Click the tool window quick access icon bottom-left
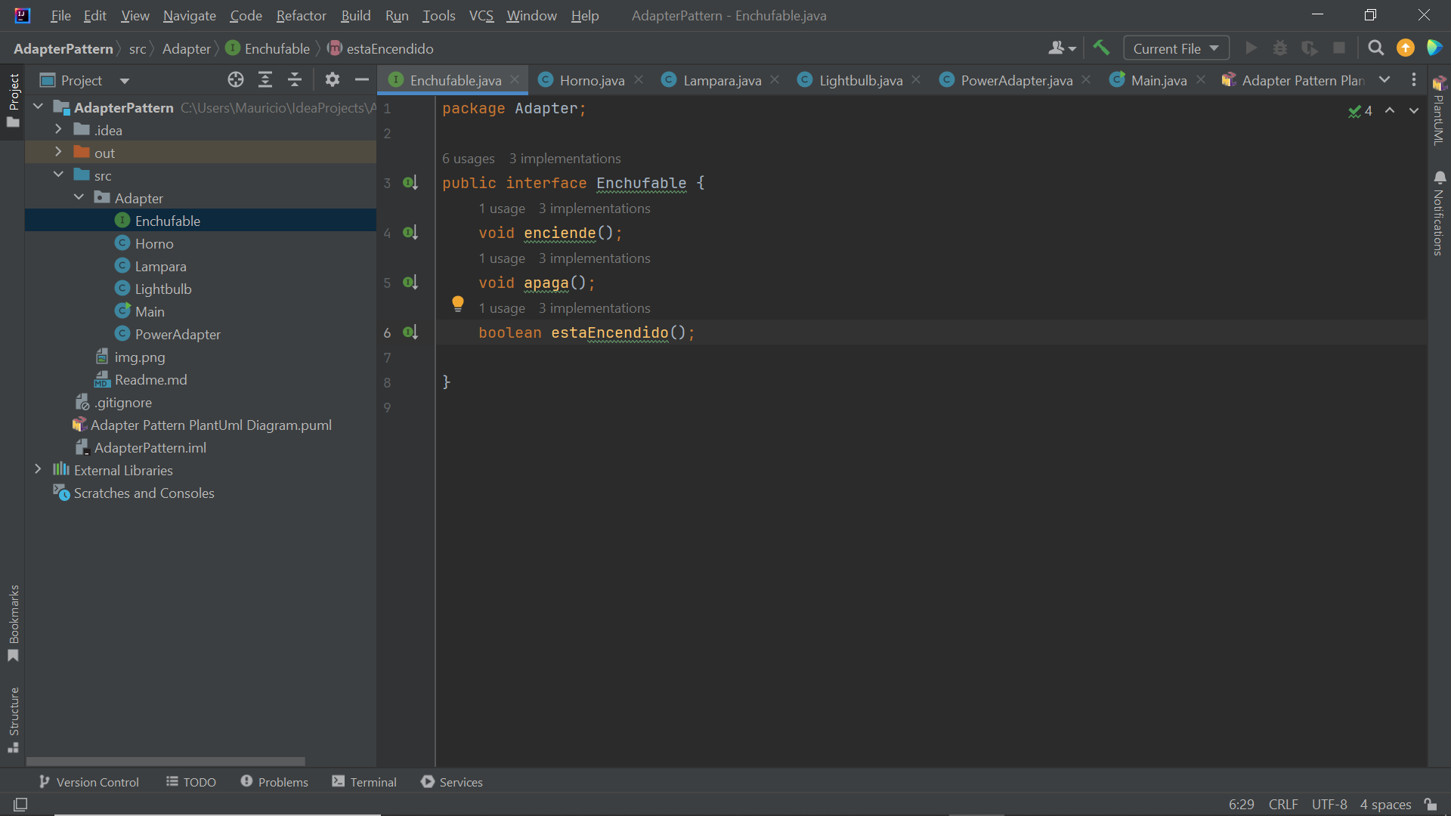 point(20,805)
